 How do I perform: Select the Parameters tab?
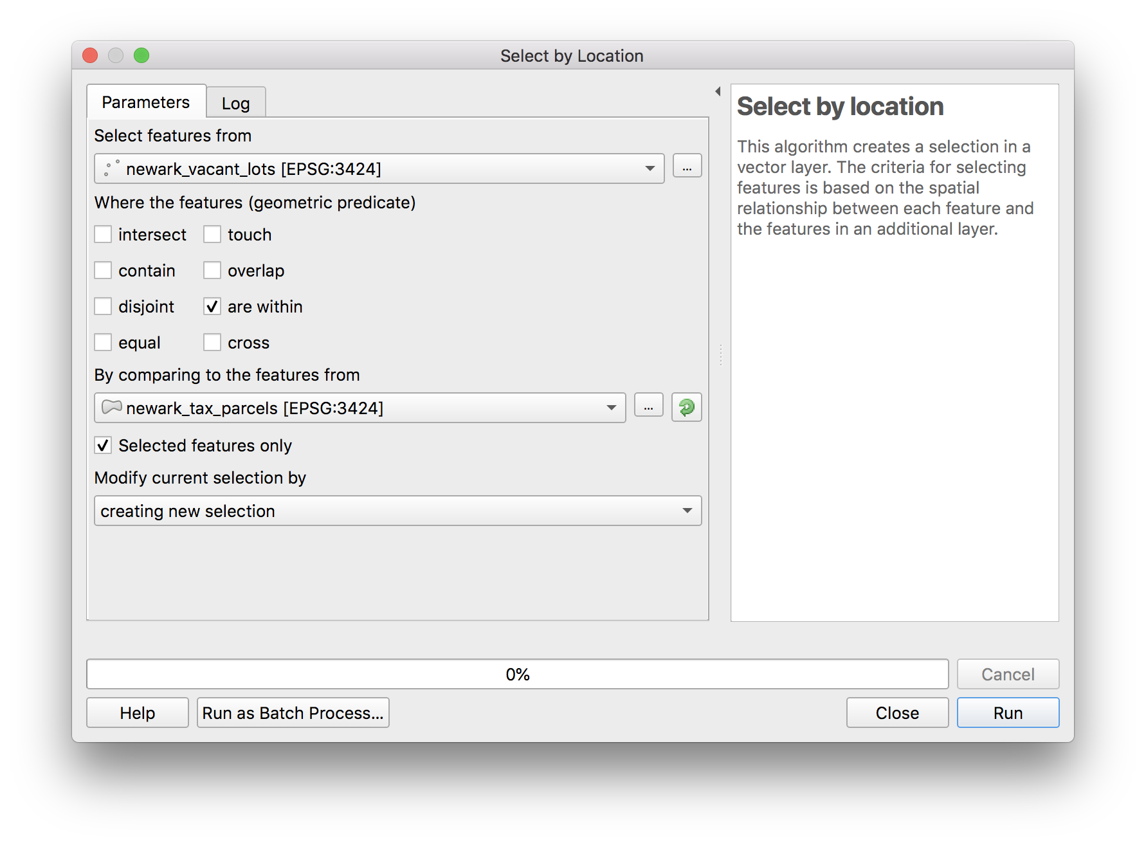click(x=146, y=102)
